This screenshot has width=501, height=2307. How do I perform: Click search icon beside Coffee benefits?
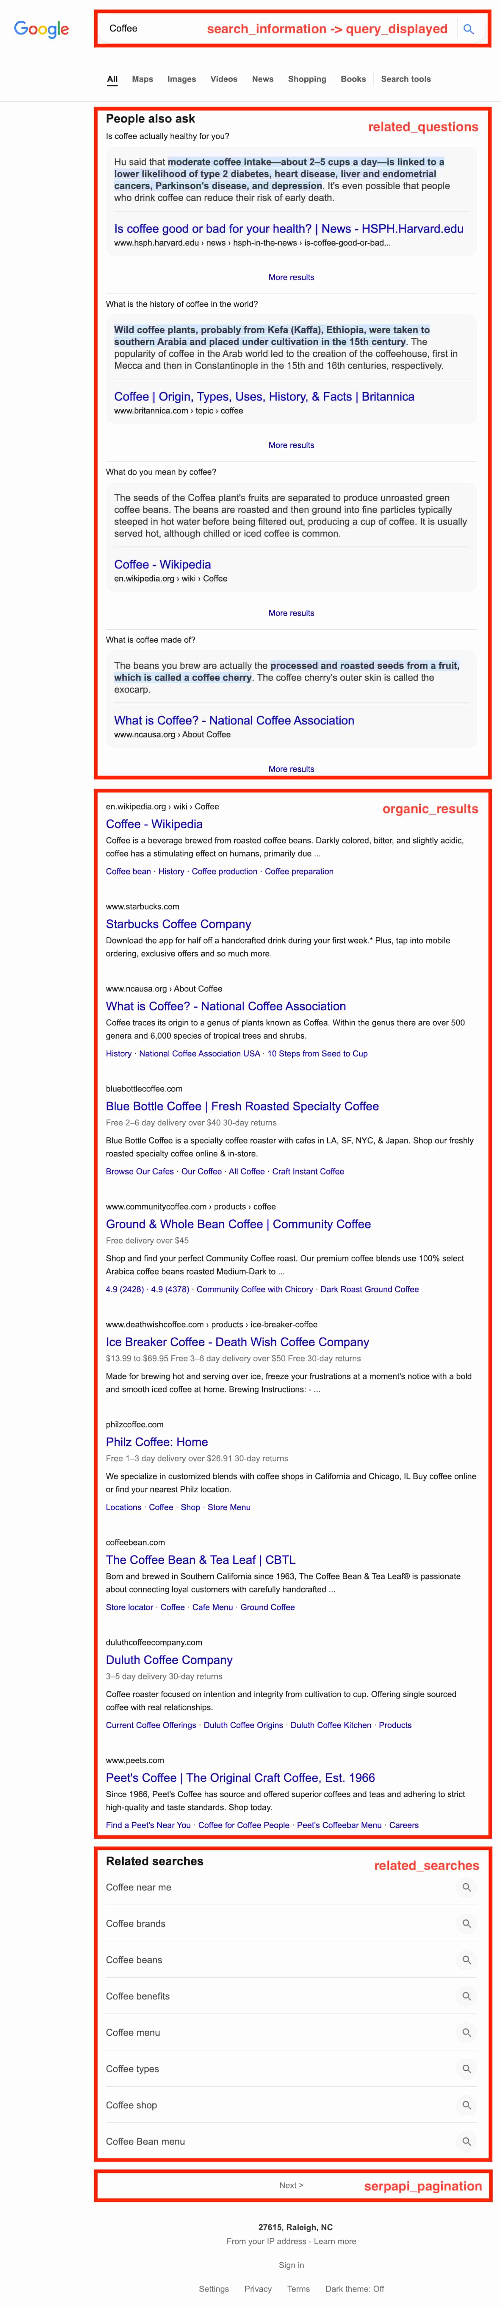[466, 1996]
